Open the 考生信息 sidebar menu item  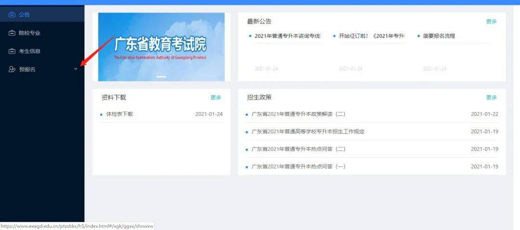point(42,51)
